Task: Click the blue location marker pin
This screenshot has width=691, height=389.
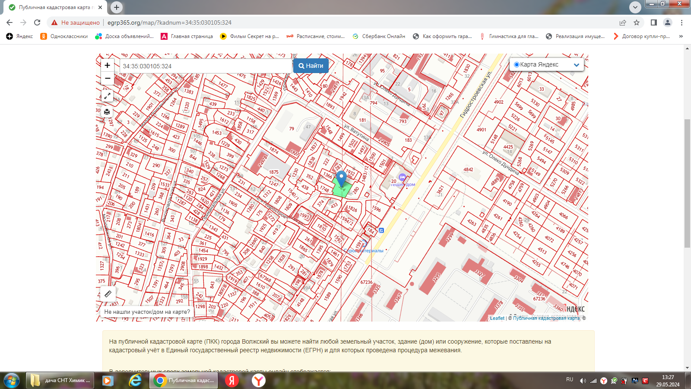Action: pos(342,178)
